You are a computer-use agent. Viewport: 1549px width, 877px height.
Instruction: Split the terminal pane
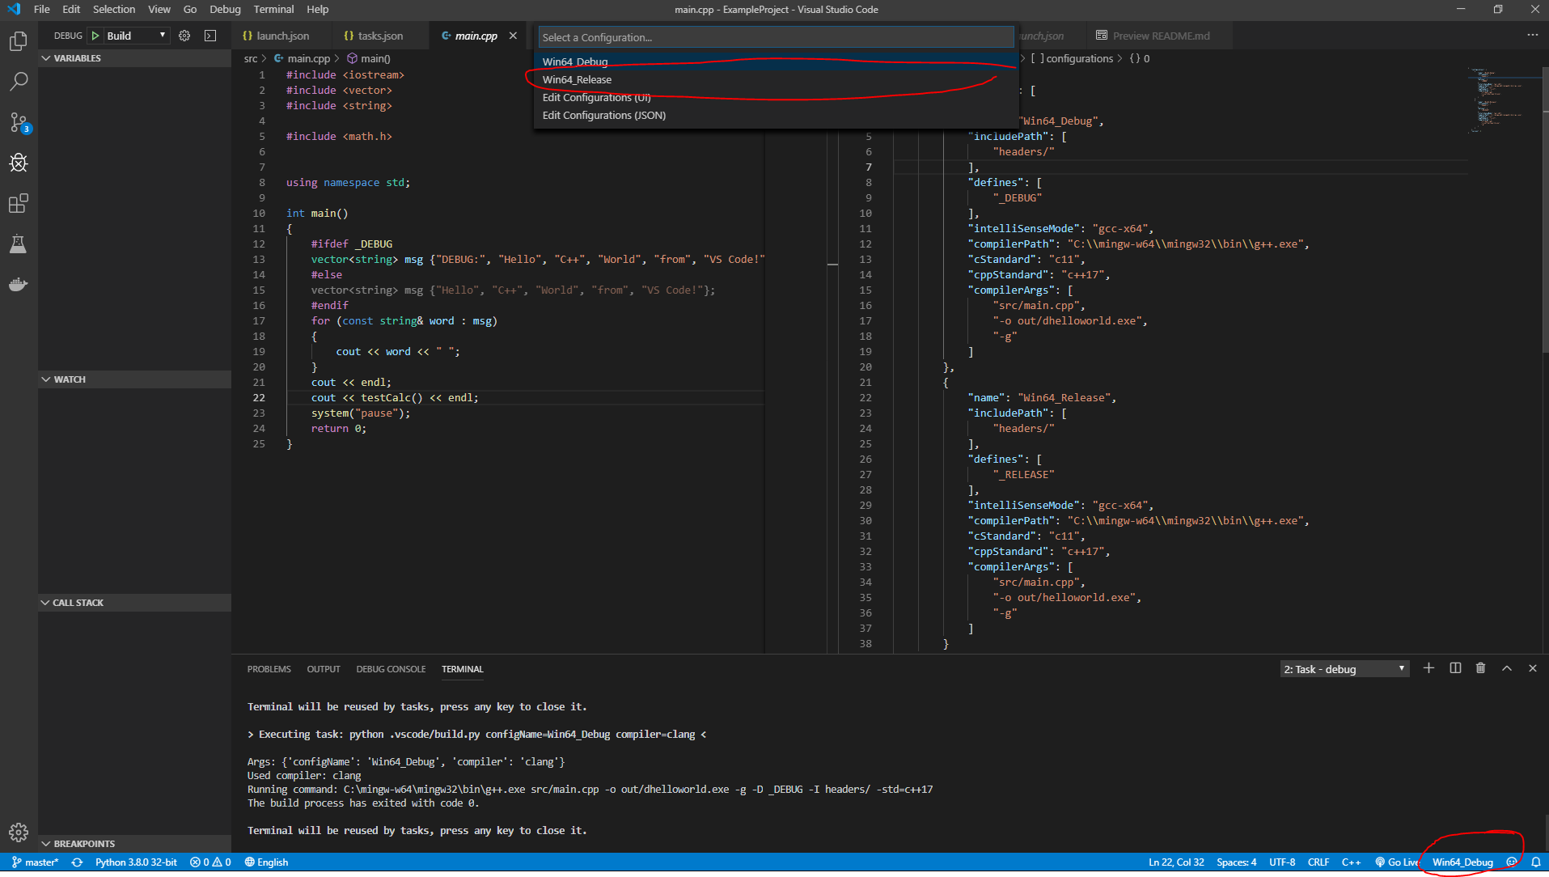pyautogui.click(x=1455, y=668)
